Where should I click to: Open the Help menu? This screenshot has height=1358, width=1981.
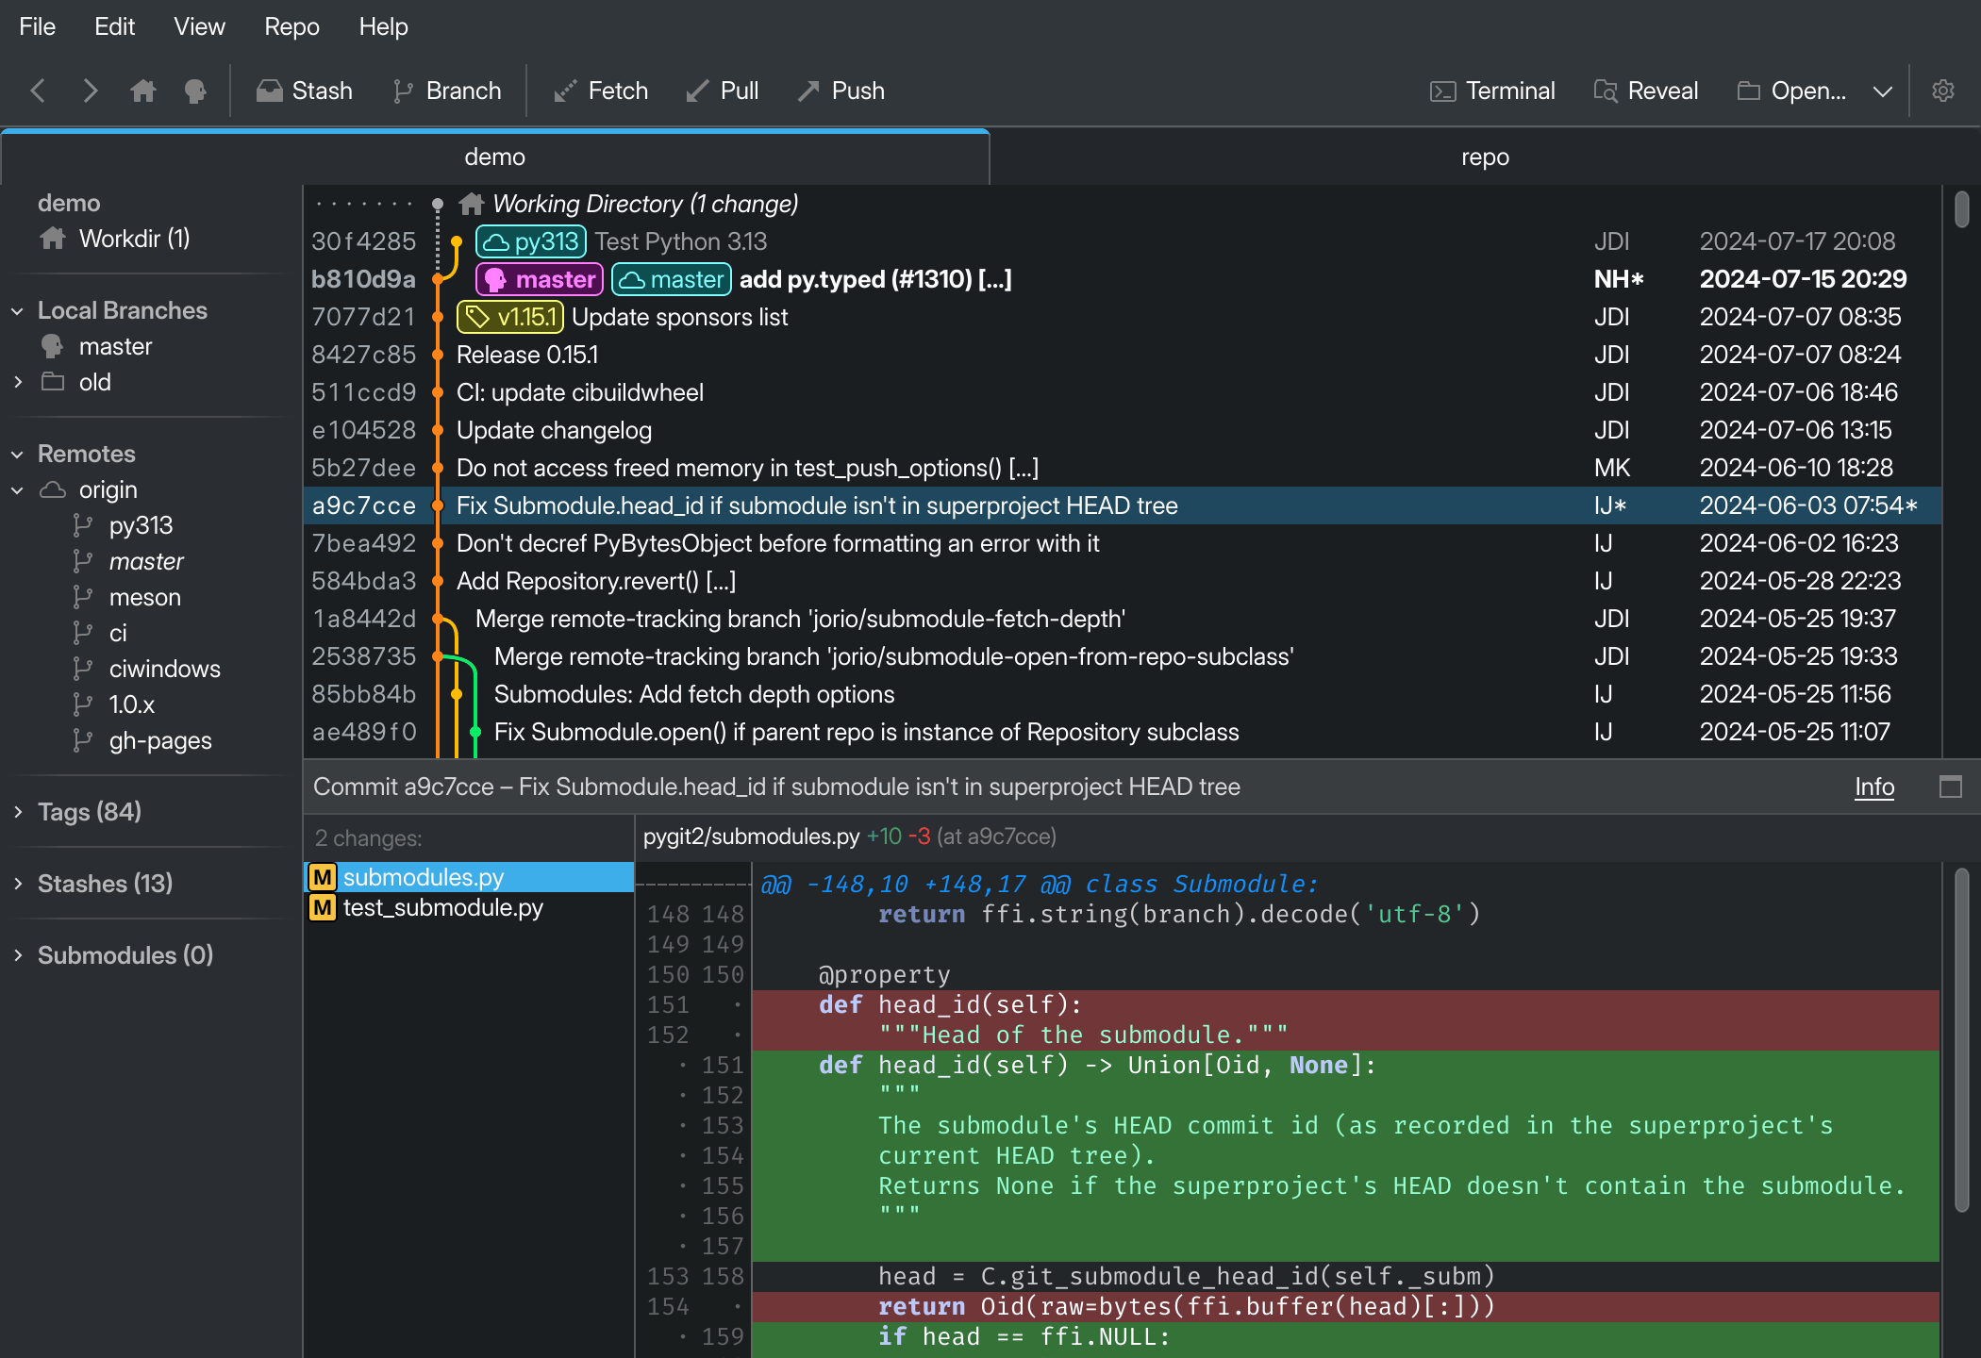click(383, 26)
